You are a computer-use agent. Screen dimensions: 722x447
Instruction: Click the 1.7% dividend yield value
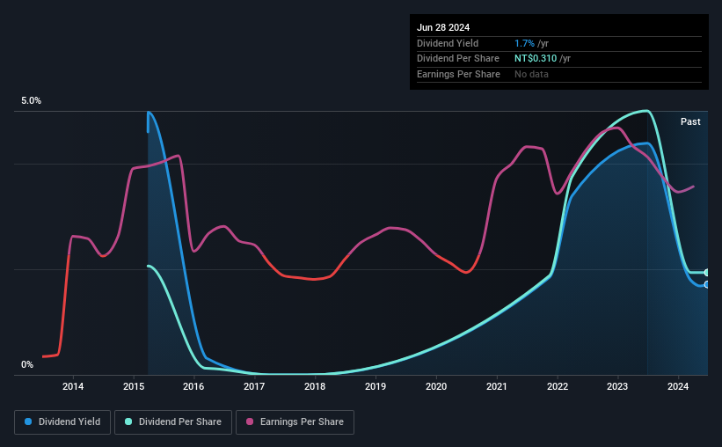tap(524, 43)
